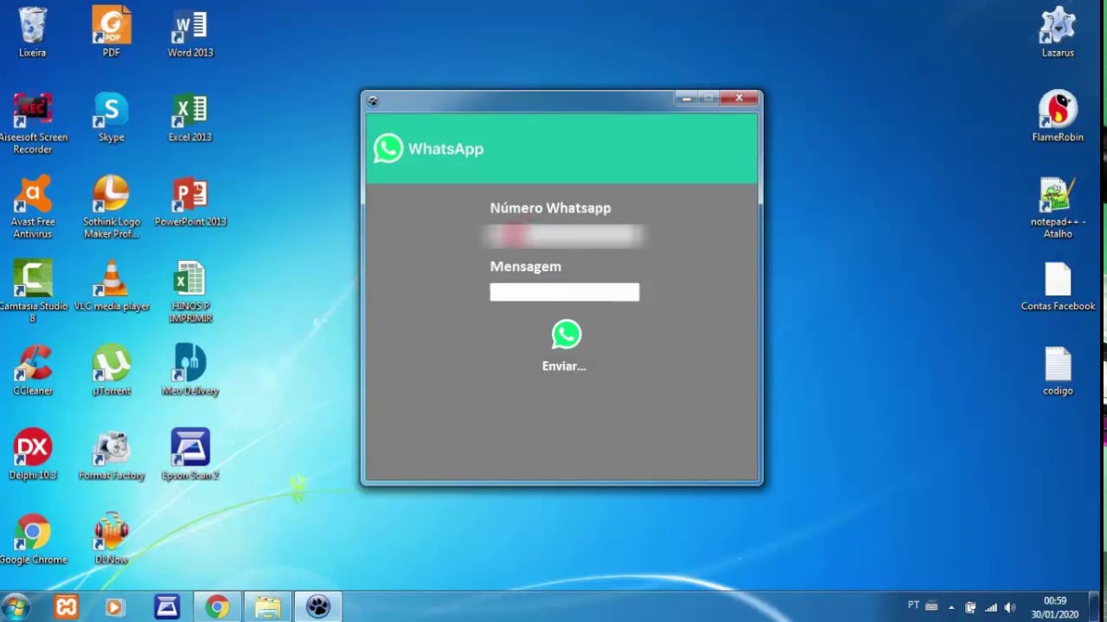Viewport: 1107px width, 622px height.
Task: Click File Explorer taskbar icon
Action: point(267,607)
